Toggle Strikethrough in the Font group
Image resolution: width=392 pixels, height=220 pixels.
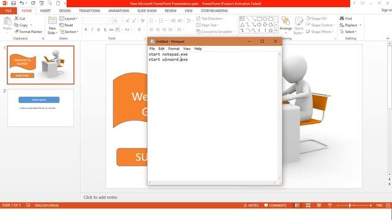(111, 29)
